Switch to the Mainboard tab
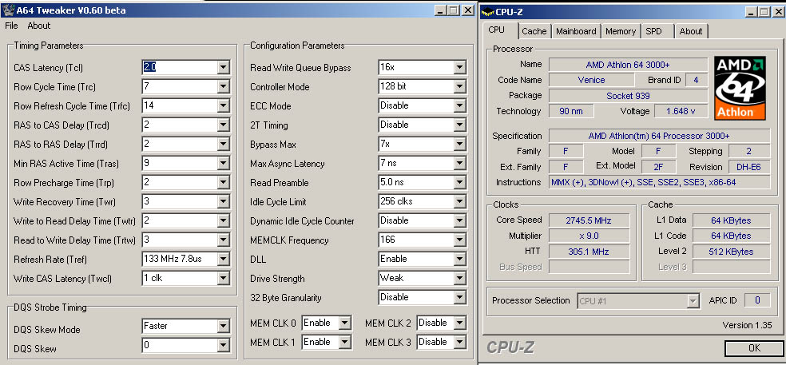786x365 pixels. 576,31
